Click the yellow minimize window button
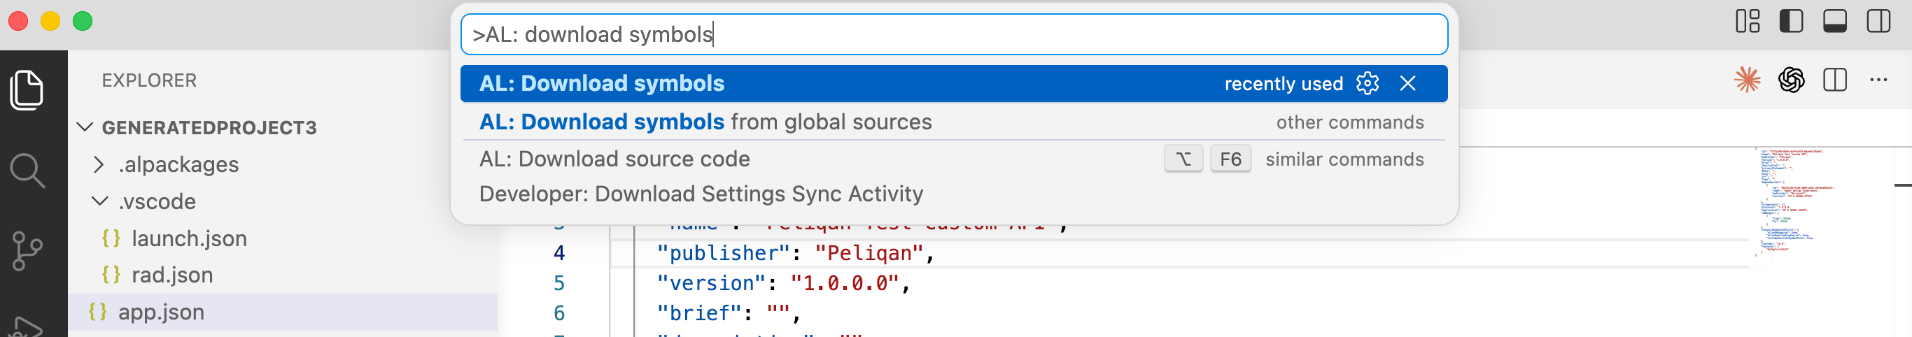 (50, 21)
